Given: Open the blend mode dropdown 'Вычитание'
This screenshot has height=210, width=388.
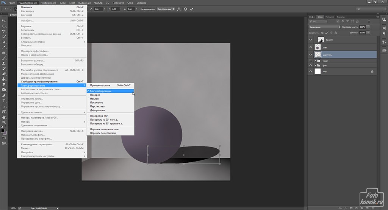Looking at the screenshot, I should coord(324,27).
